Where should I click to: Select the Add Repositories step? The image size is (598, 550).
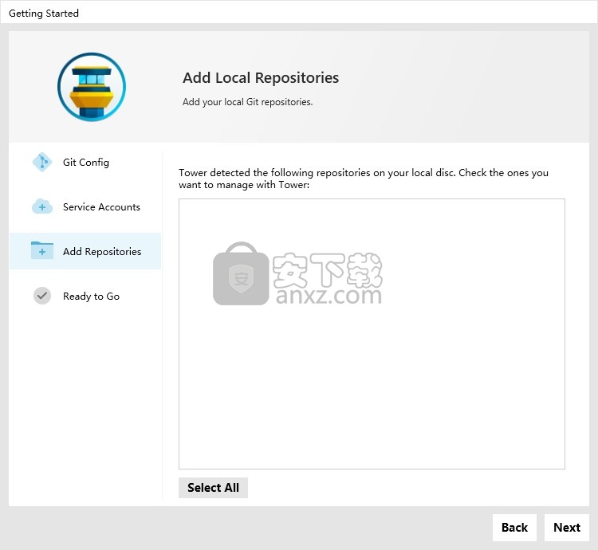(x=85, y=251)
